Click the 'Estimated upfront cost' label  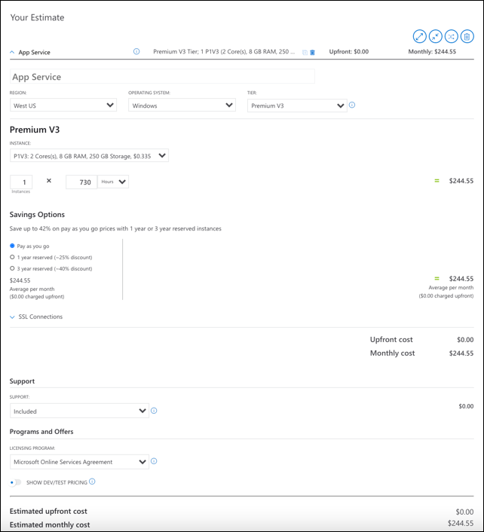pyautogui.click(x=48, y=511)
